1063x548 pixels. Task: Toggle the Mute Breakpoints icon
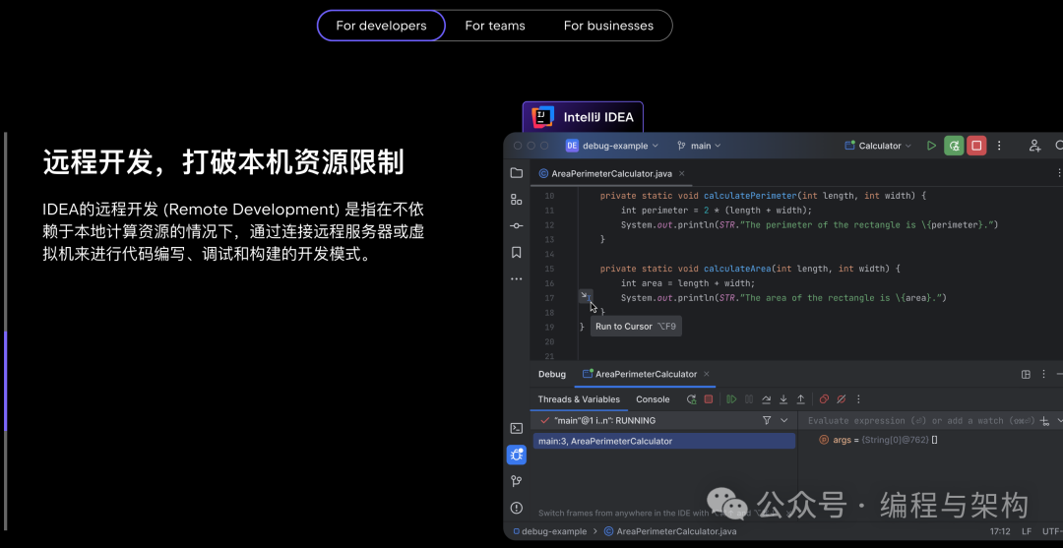(x=842, y=399)
